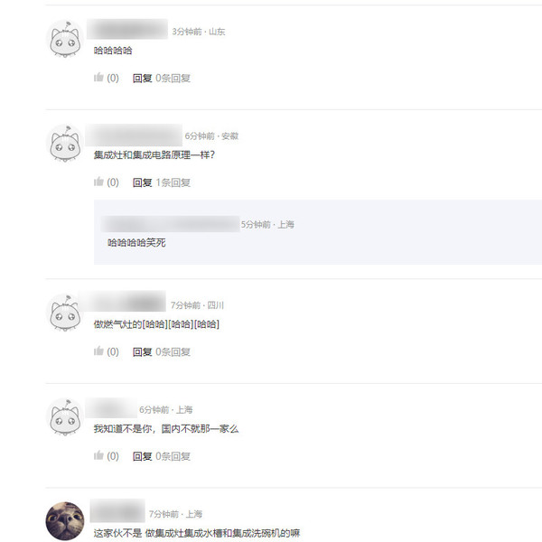Image resolution: width=542 pixels, height=542 pixels.
Task: Click the cat avatar of the 四川 commenter
Action: point(65,313)
